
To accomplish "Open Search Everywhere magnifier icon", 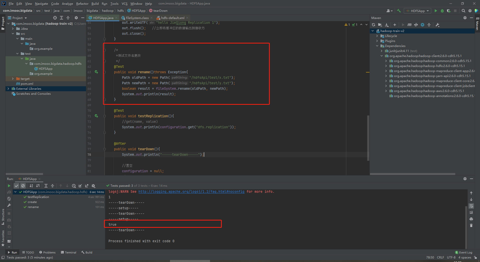I will pos(463,11).
